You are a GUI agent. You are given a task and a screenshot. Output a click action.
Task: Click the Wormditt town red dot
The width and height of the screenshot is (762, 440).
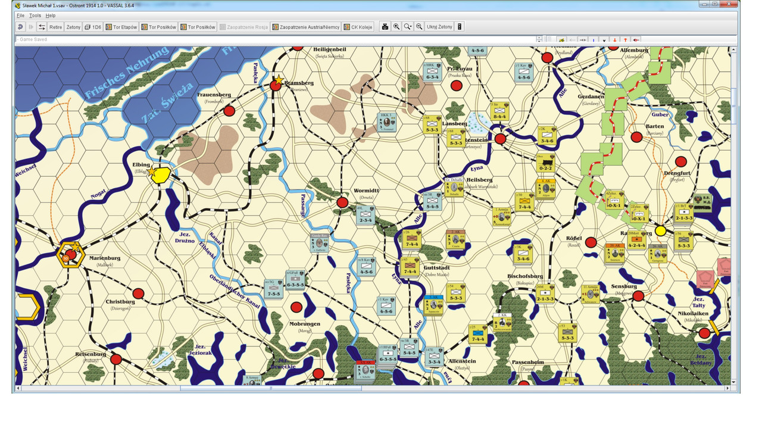[x=342, y=202]
